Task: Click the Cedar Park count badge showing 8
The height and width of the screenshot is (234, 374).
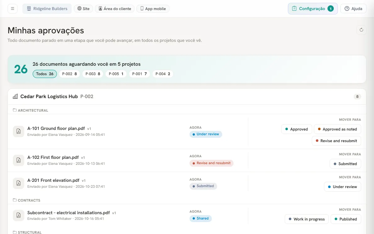Action: (357, 97)
